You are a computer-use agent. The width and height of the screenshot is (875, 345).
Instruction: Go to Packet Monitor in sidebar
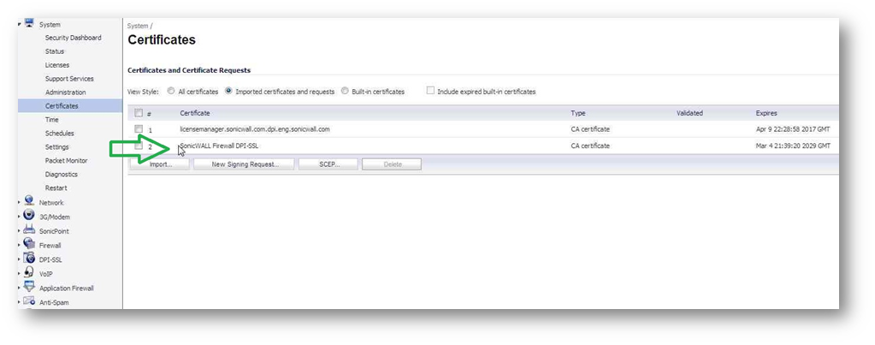point(66,160)
